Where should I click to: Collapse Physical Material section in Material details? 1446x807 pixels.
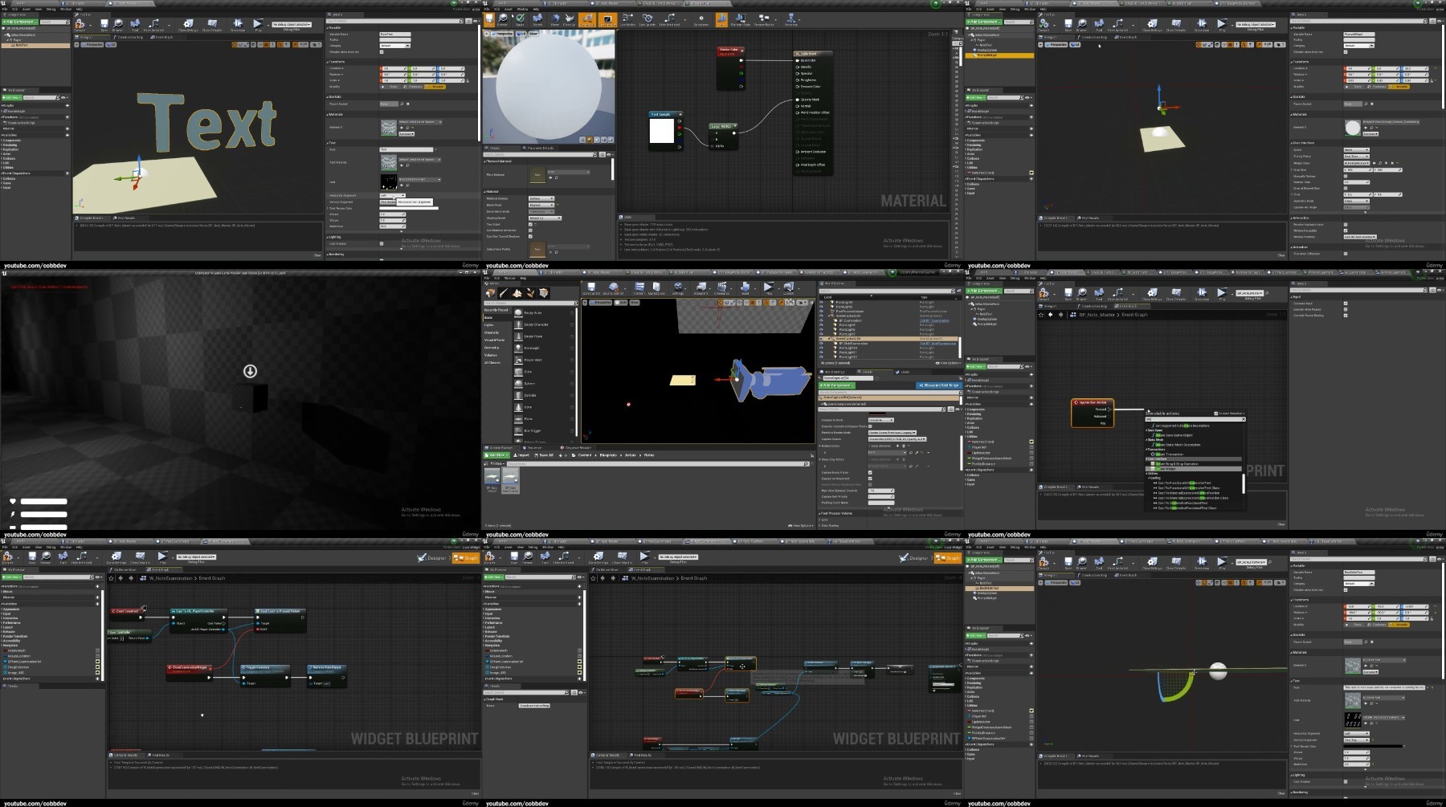[485, 161]
